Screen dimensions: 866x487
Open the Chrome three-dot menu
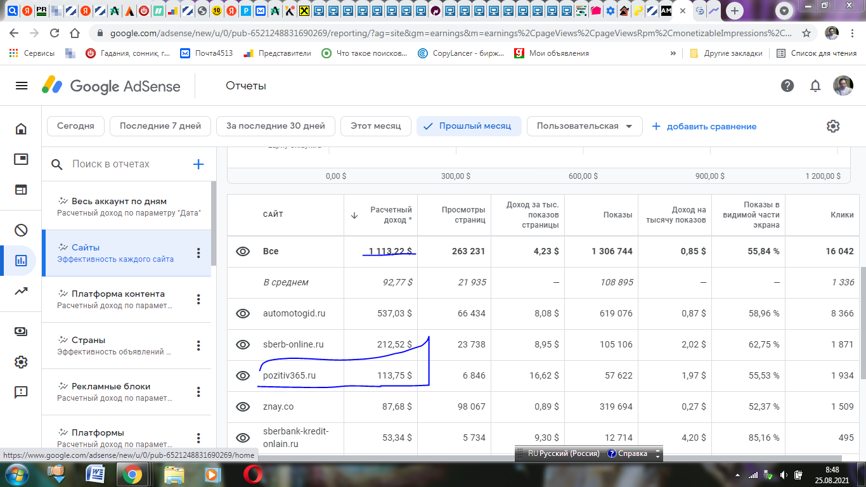[853, 33]
